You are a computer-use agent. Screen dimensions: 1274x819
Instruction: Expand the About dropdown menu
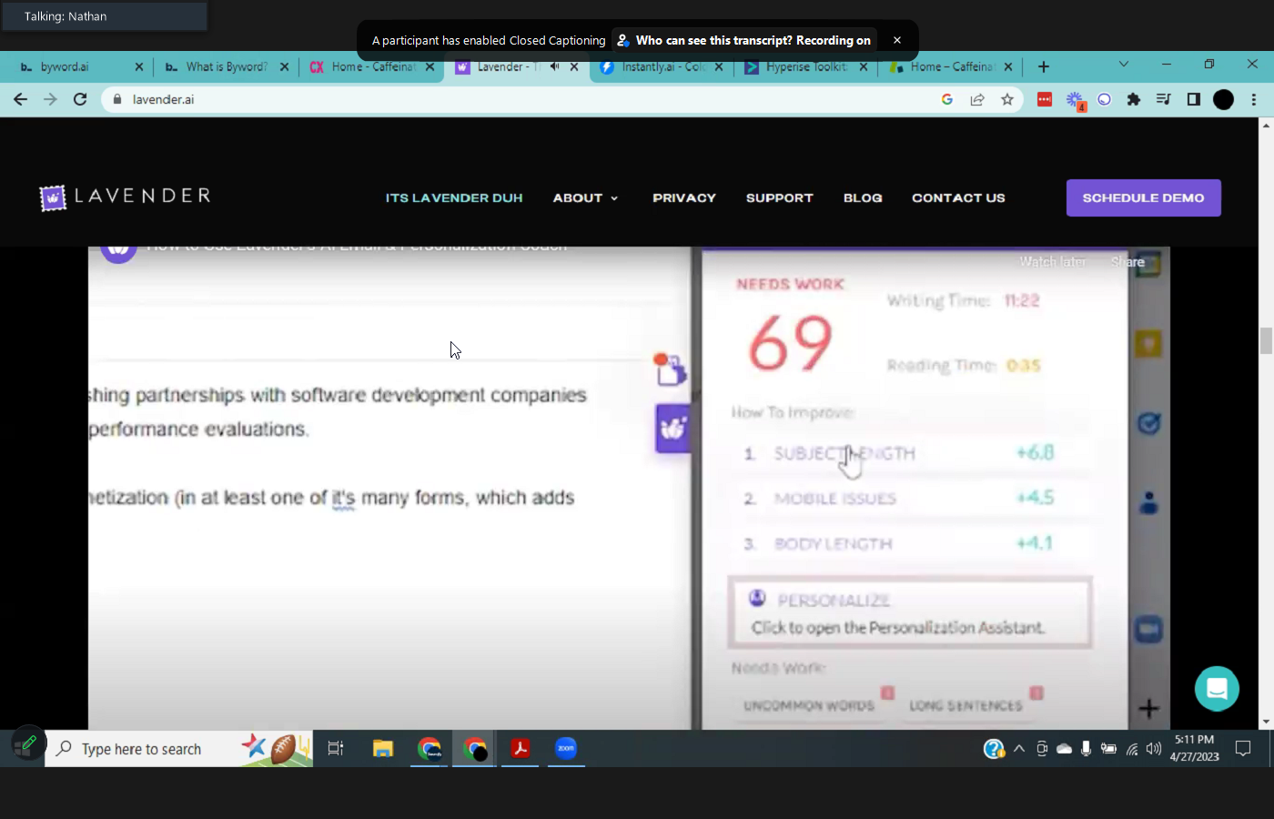point(585,197)
